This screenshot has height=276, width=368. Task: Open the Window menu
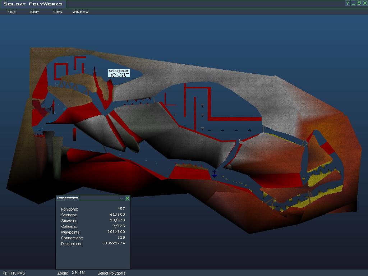(80, 12)
